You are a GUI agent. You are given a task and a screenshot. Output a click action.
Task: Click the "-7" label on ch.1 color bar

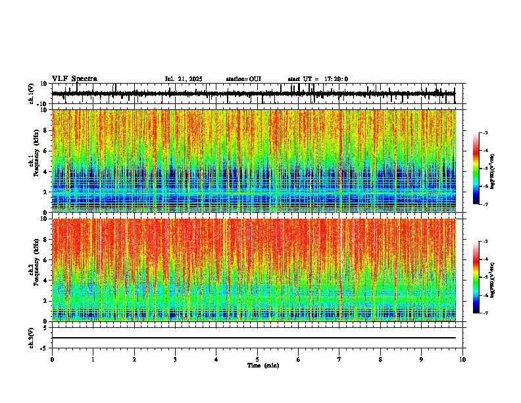pyautogui.click(x=485, y=204)
